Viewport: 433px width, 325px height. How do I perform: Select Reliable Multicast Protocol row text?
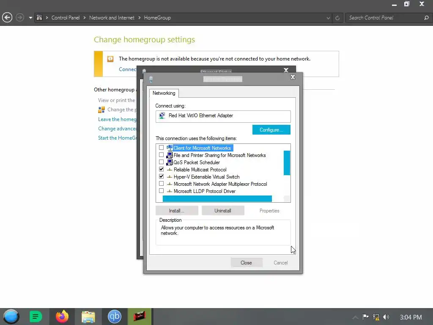click(x=200, y=170)
